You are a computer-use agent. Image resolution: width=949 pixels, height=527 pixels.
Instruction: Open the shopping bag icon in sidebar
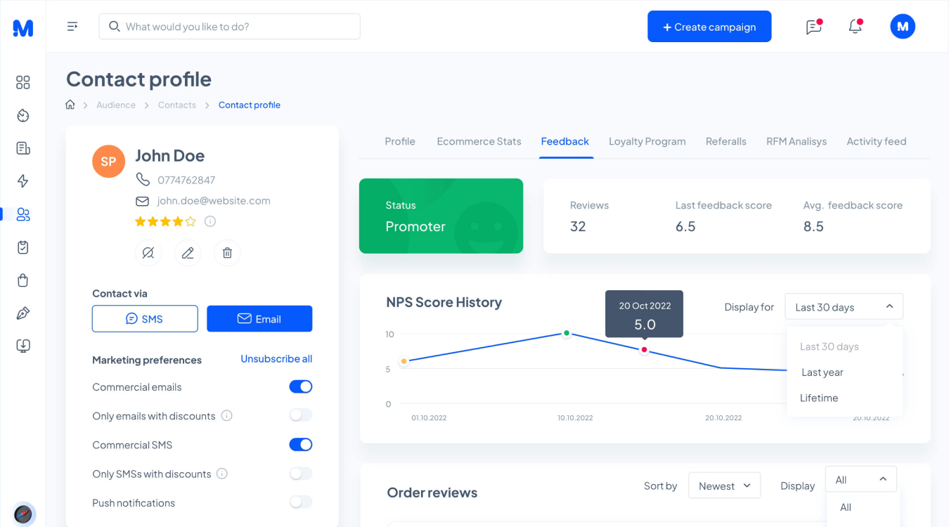coord(23,280)
